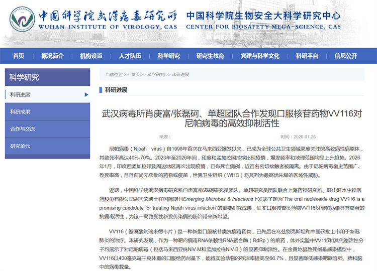Select 科学研究 in the top navigation bar
Screen dimensions: 377x271
pyautogui.click(x=168, y=56)
